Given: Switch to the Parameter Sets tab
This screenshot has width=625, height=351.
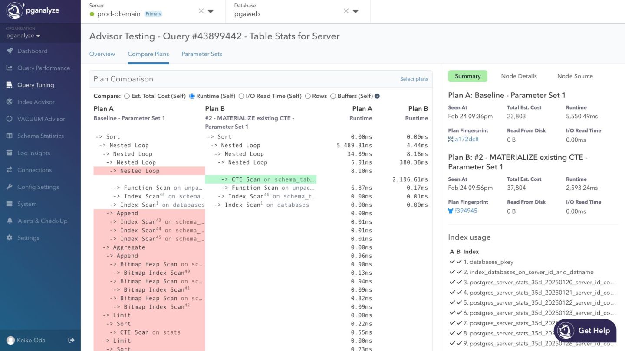Looking at the screenshot, I should coord(202,54).
